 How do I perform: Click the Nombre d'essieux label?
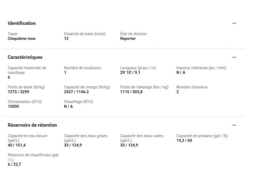click(x=192, y=87)
